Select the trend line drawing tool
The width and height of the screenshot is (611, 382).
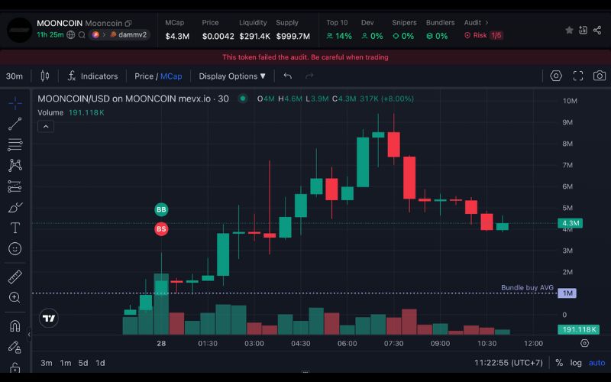tap(15, 124)
